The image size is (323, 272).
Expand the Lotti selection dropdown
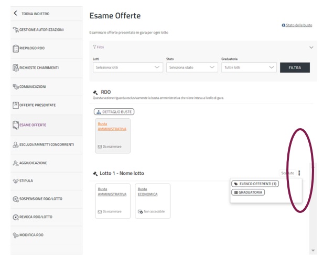pos(128,67)
